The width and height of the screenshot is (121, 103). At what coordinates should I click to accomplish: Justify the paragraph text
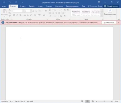click(x=59, y=13)
